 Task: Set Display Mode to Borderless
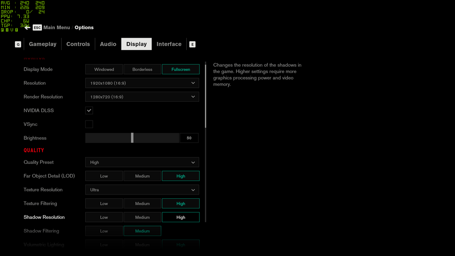tap(142, 69)
